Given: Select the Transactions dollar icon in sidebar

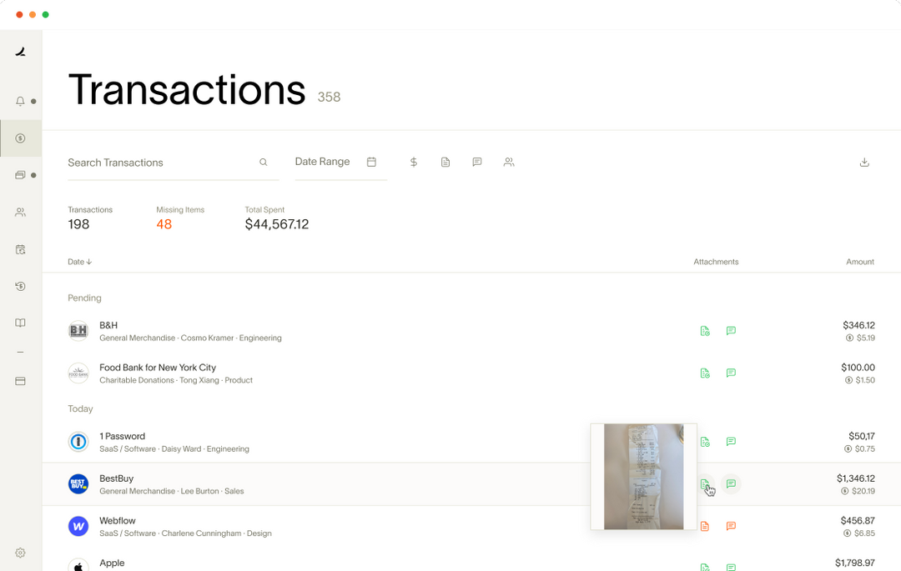Looking at the screenshot, I should click(19, 138).
